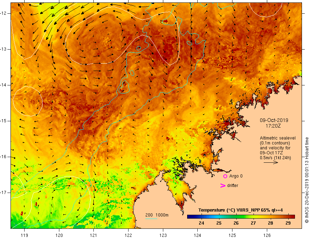
Task: Click the longitude axis label 126
Action: point(267,235)
